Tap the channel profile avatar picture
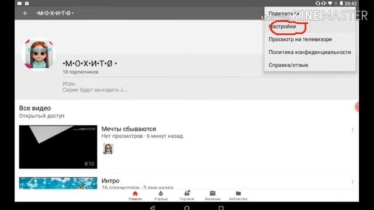Image resolution: width=374 pixels, height=210 pixels. pos(39,54)
